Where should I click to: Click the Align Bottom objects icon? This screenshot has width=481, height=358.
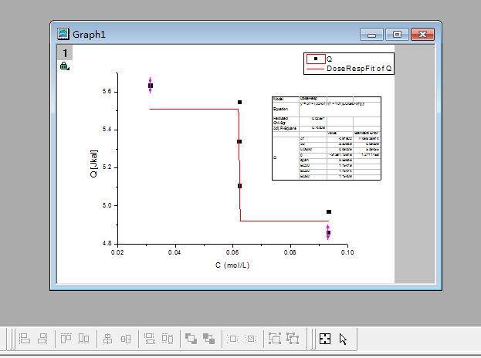[x=83, y=339]
